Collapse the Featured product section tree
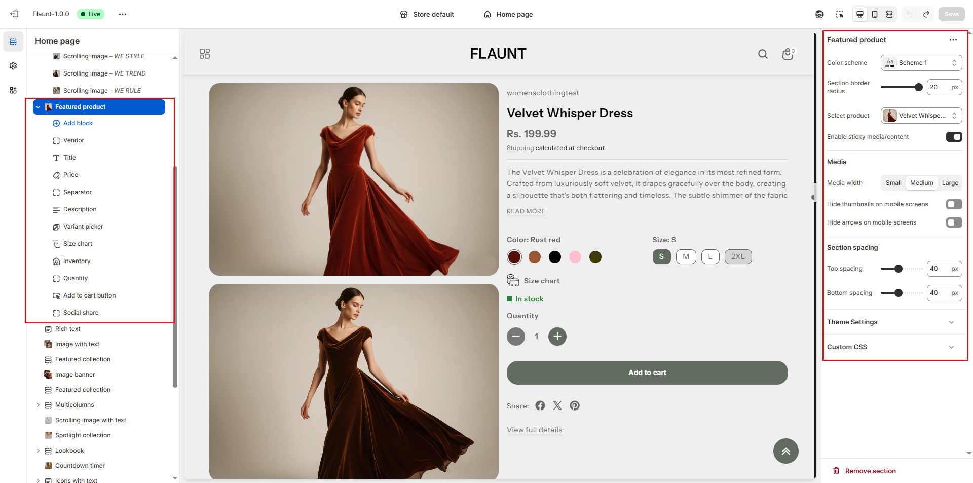This screenshot has height=483, width=973. click(x=38, y=107)
